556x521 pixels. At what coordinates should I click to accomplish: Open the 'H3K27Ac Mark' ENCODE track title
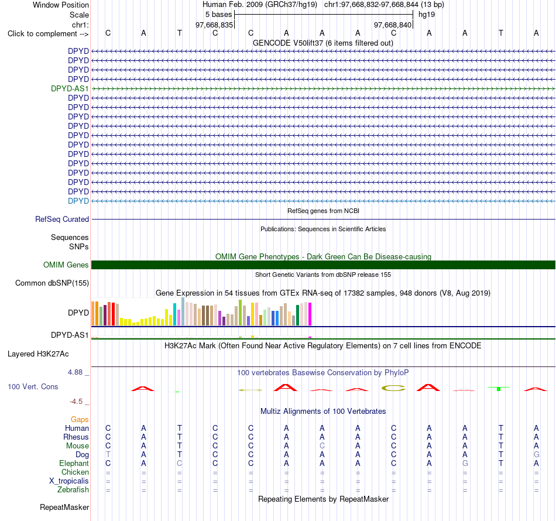pos(323,346)
